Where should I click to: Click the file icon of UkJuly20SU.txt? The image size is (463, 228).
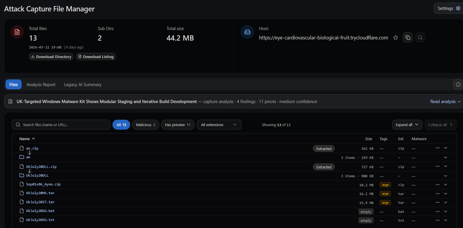click(x=22, y=220)
